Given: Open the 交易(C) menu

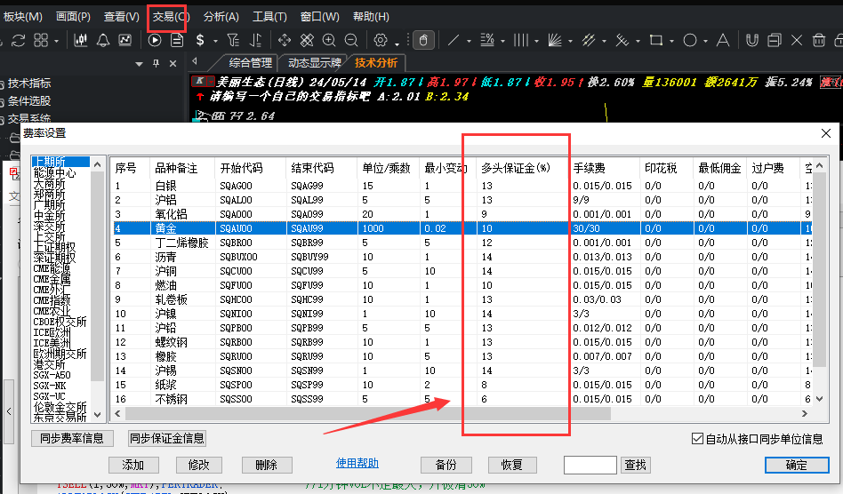Looking at the screenshot, I should [x=171, y=17].
